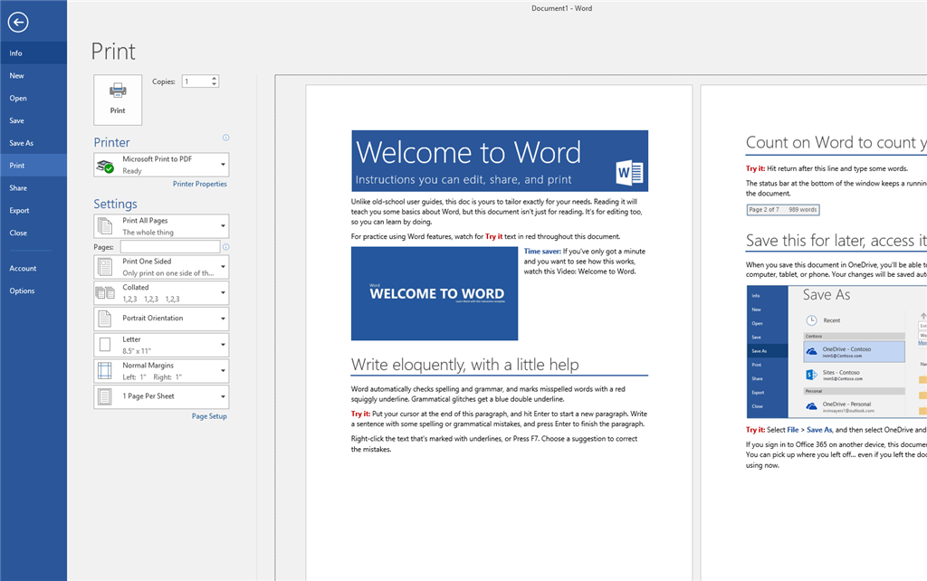927x581 pixels.
Task: Expand the Print One Sided dropdown
Action: [x=223, y=267]
